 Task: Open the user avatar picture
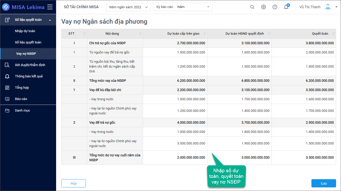pos(328,7)
